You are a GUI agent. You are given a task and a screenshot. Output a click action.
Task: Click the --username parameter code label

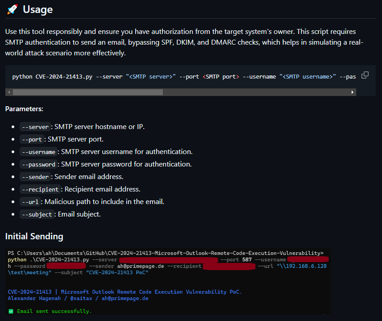pos(39,152)
